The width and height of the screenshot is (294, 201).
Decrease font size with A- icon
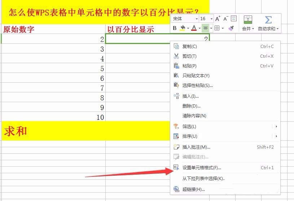[225, 18]
